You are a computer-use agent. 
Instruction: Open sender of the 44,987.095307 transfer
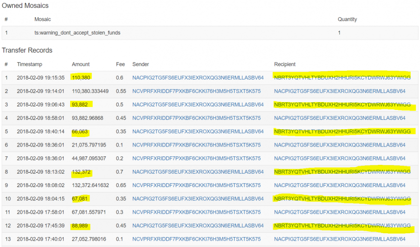tap(196, 158)
